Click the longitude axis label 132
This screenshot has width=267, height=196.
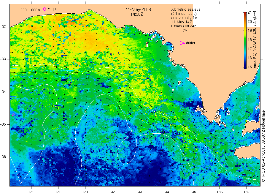pos(112,192)
